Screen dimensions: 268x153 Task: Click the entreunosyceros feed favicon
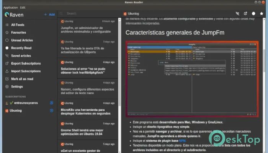pos(7,103)
